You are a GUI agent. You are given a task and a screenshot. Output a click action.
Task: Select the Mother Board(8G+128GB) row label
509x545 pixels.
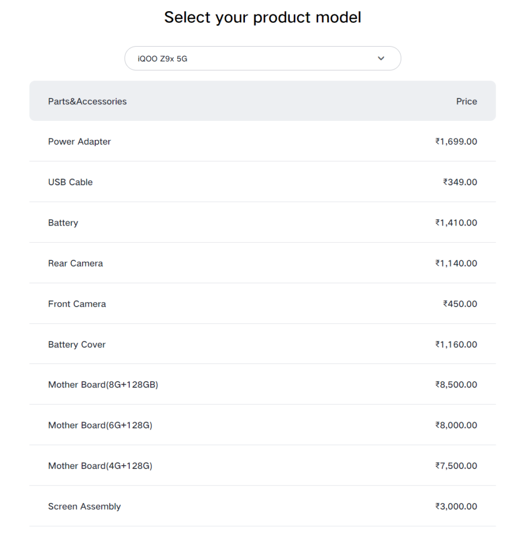(x=103, y=385)
